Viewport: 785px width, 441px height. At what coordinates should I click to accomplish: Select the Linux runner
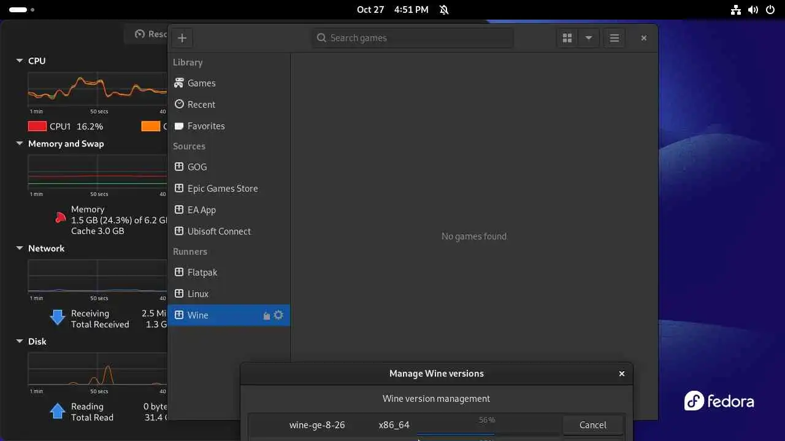click(x=229, y=294)
